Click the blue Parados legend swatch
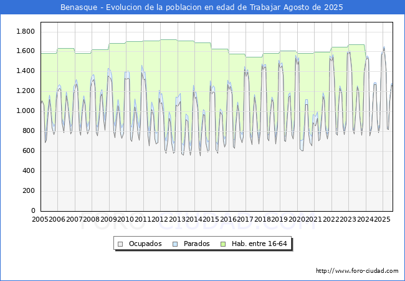405x281 pixels. (x=175, y=244)
